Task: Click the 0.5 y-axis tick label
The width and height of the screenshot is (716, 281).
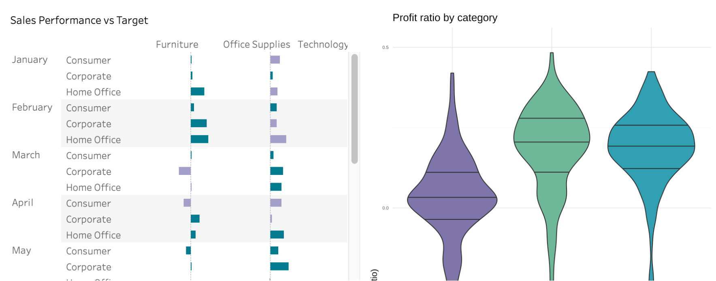Action: coord(385,47)
